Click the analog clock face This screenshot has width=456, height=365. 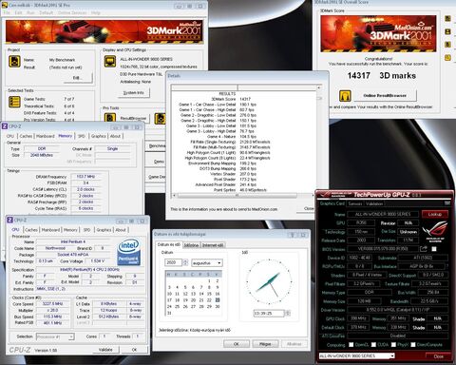point(269,282)
